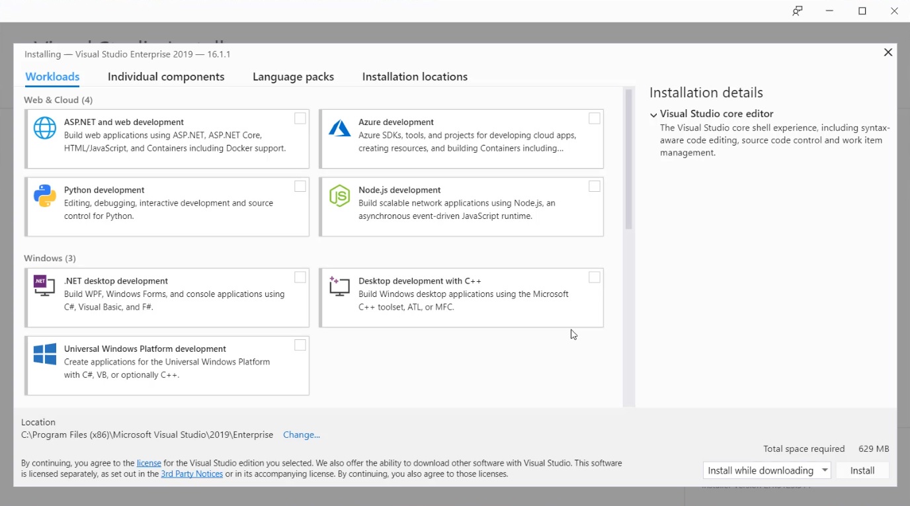This screenshot has width=910, height=506.
Task: Click the ASP.NET globe icon
Action: (45, 128)
